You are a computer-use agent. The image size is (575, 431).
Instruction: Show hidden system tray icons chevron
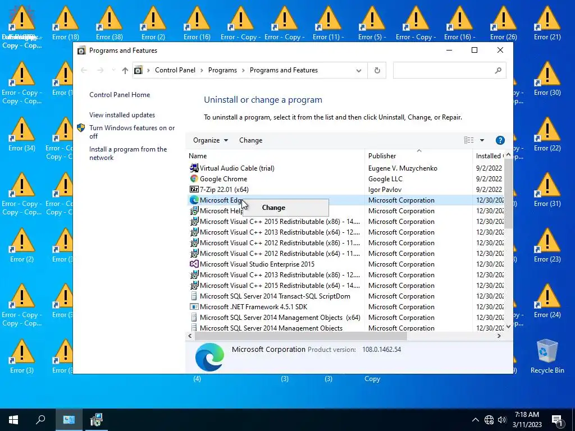click(x=475, y=420)
